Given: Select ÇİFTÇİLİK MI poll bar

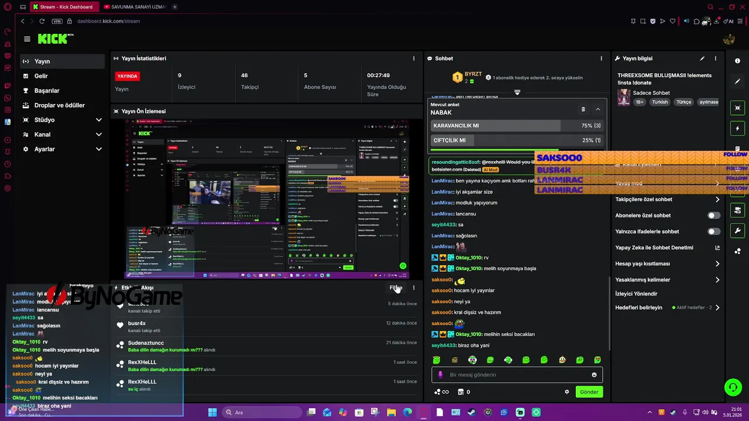Looking at the screenshot, I should point(517,140).
